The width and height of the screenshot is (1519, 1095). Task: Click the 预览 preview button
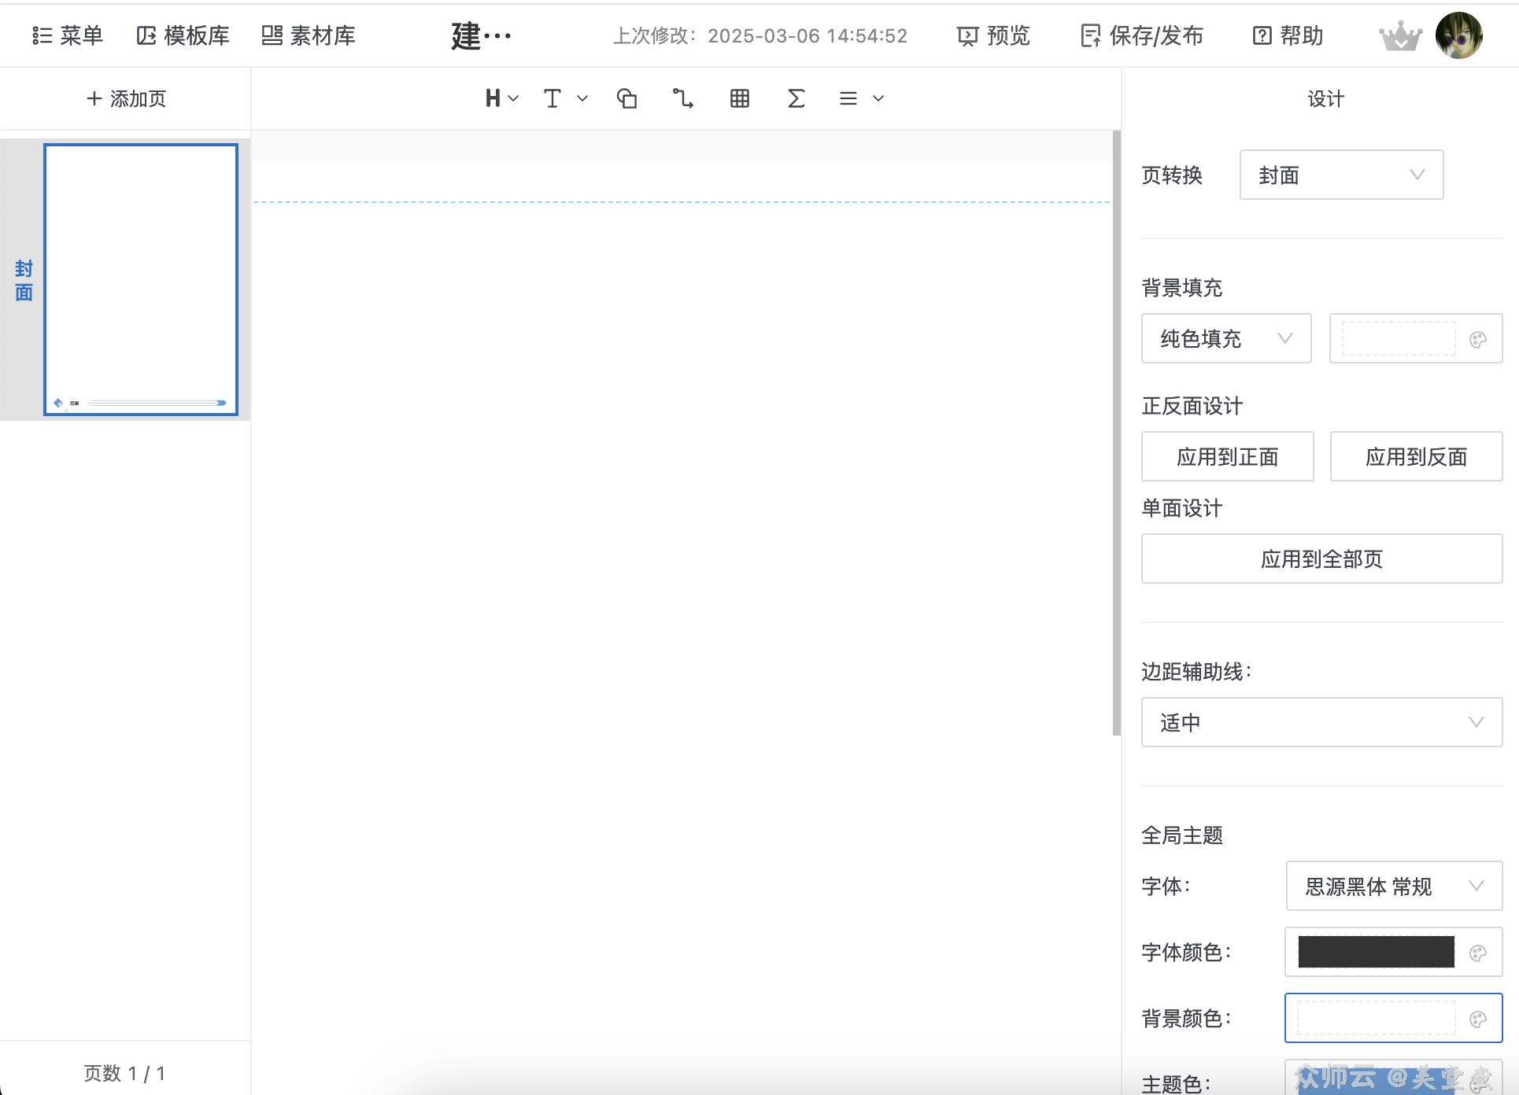coord(993,35)
